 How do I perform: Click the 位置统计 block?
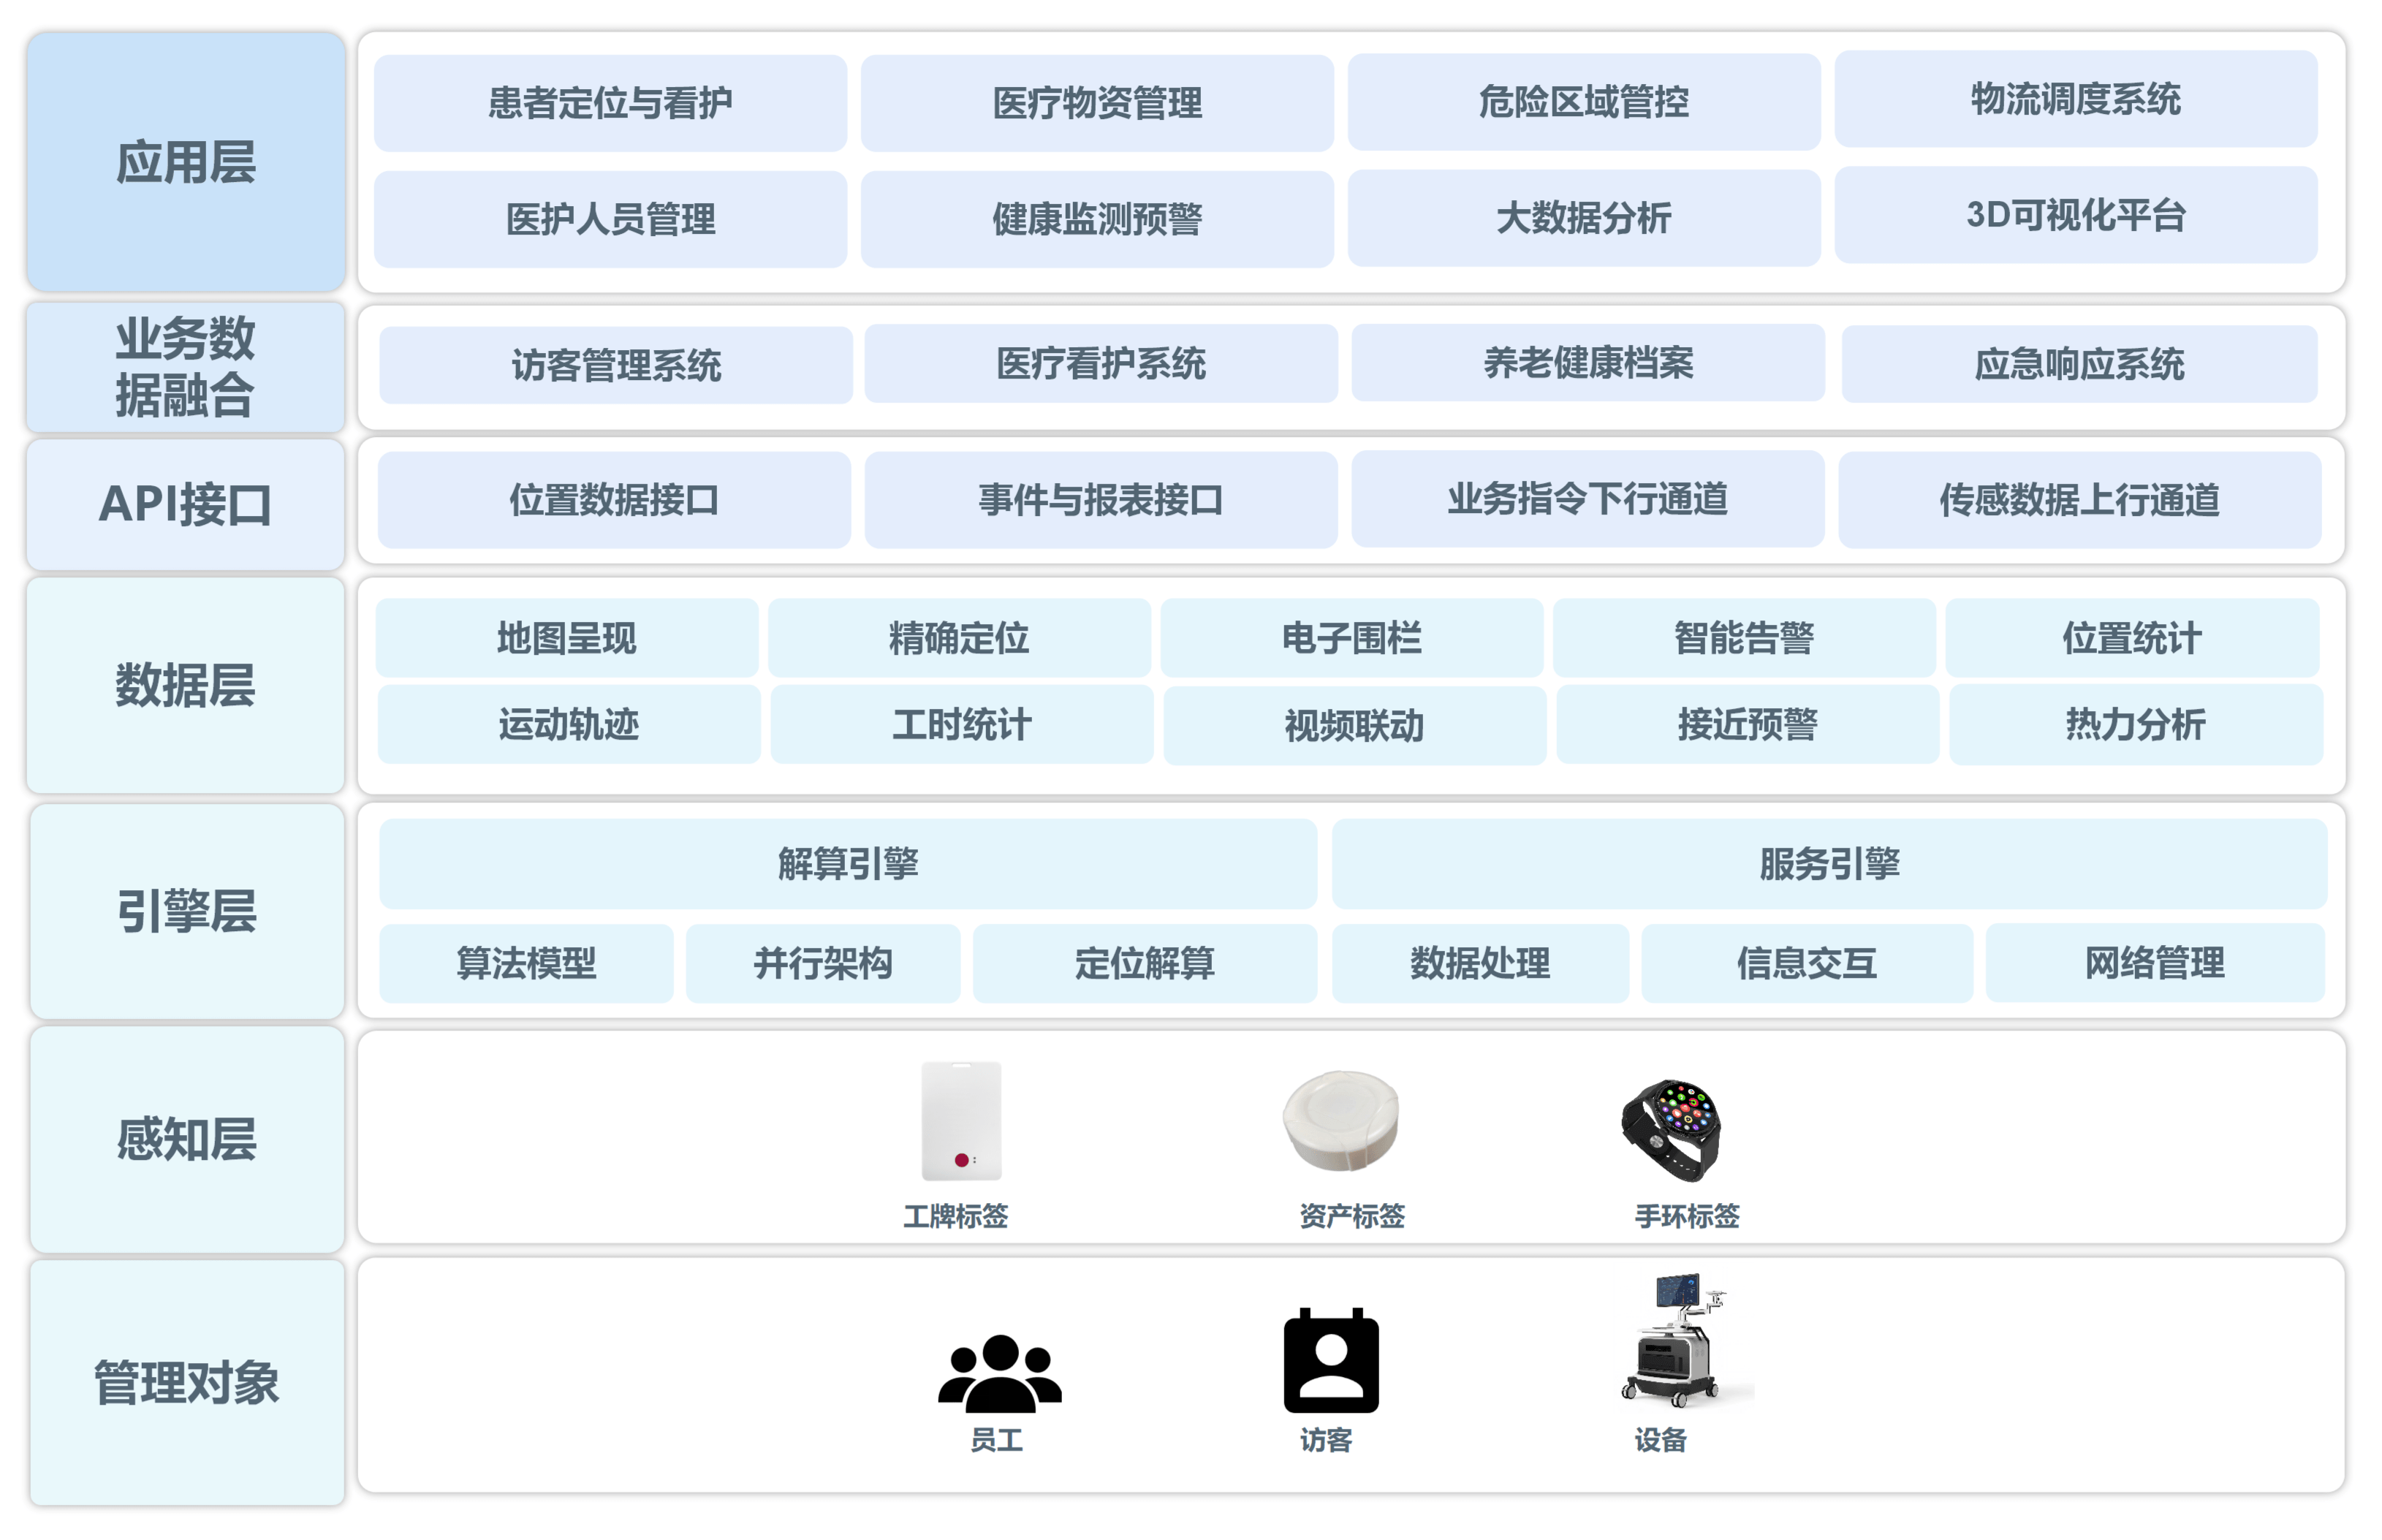(x=2132, y=638)
